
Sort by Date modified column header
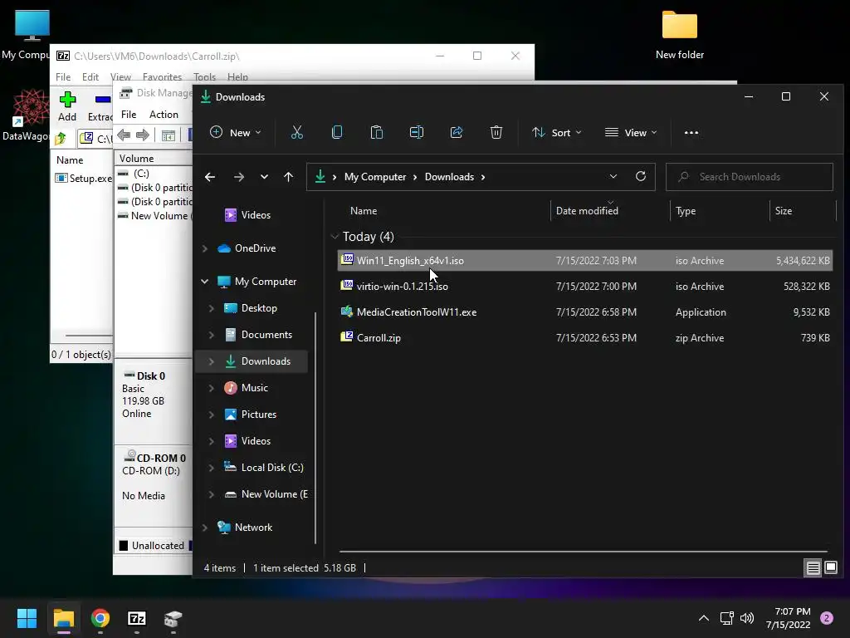(587, 211)
